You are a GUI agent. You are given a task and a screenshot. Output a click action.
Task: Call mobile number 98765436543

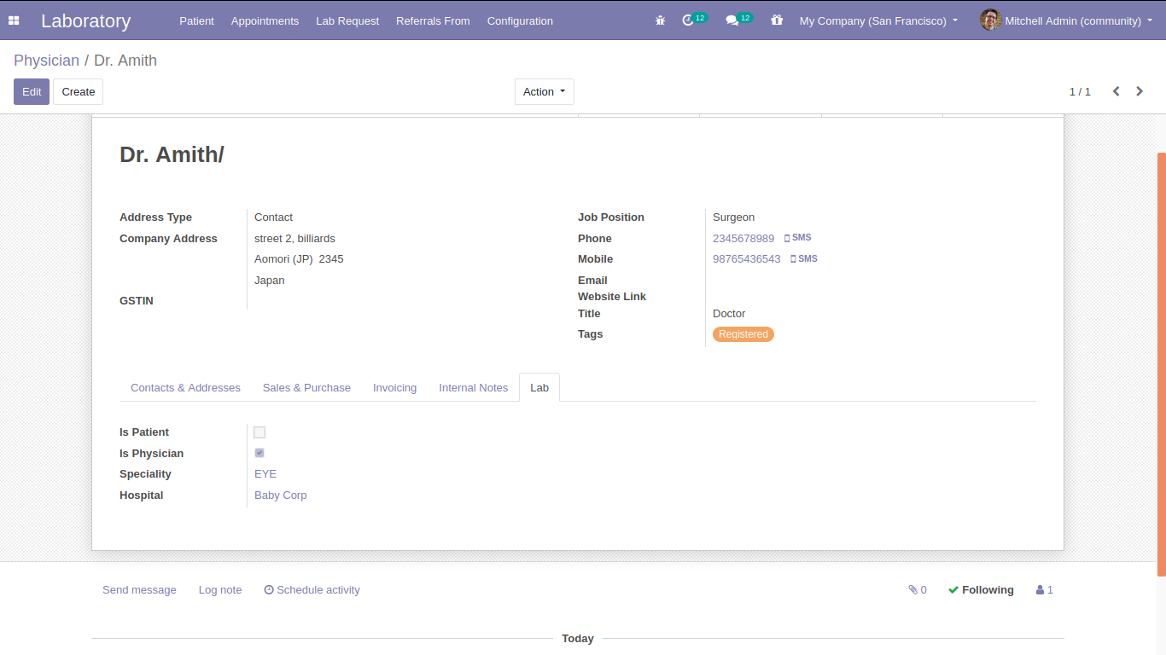[x=746, y=259]
